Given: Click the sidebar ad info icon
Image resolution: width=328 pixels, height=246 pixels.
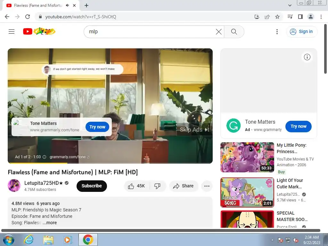Looking at the screenshot, I should (307, 57).
